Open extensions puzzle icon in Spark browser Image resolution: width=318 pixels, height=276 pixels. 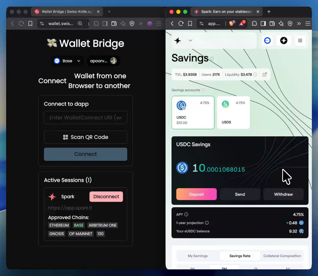pyautogui.click(x=254, y=24)
